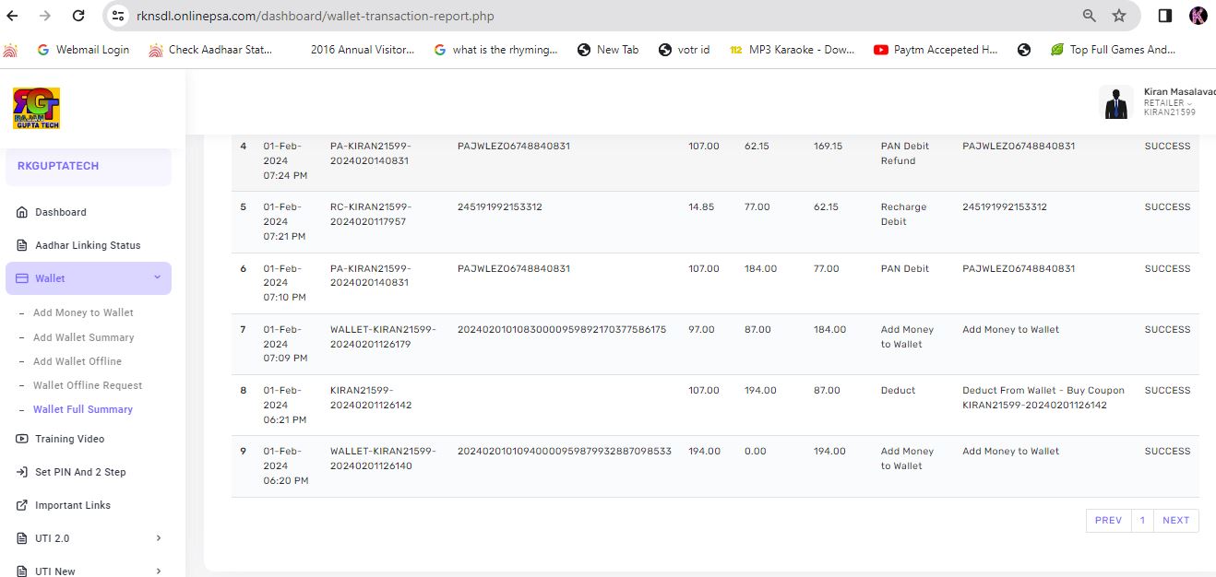Image resolution: width=1216 pixels, height=577 pixels.
Task: Bookmark this page with star icon
Action: tap(1119, 16)
